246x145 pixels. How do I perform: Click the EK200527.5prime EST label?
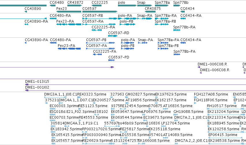108,100
